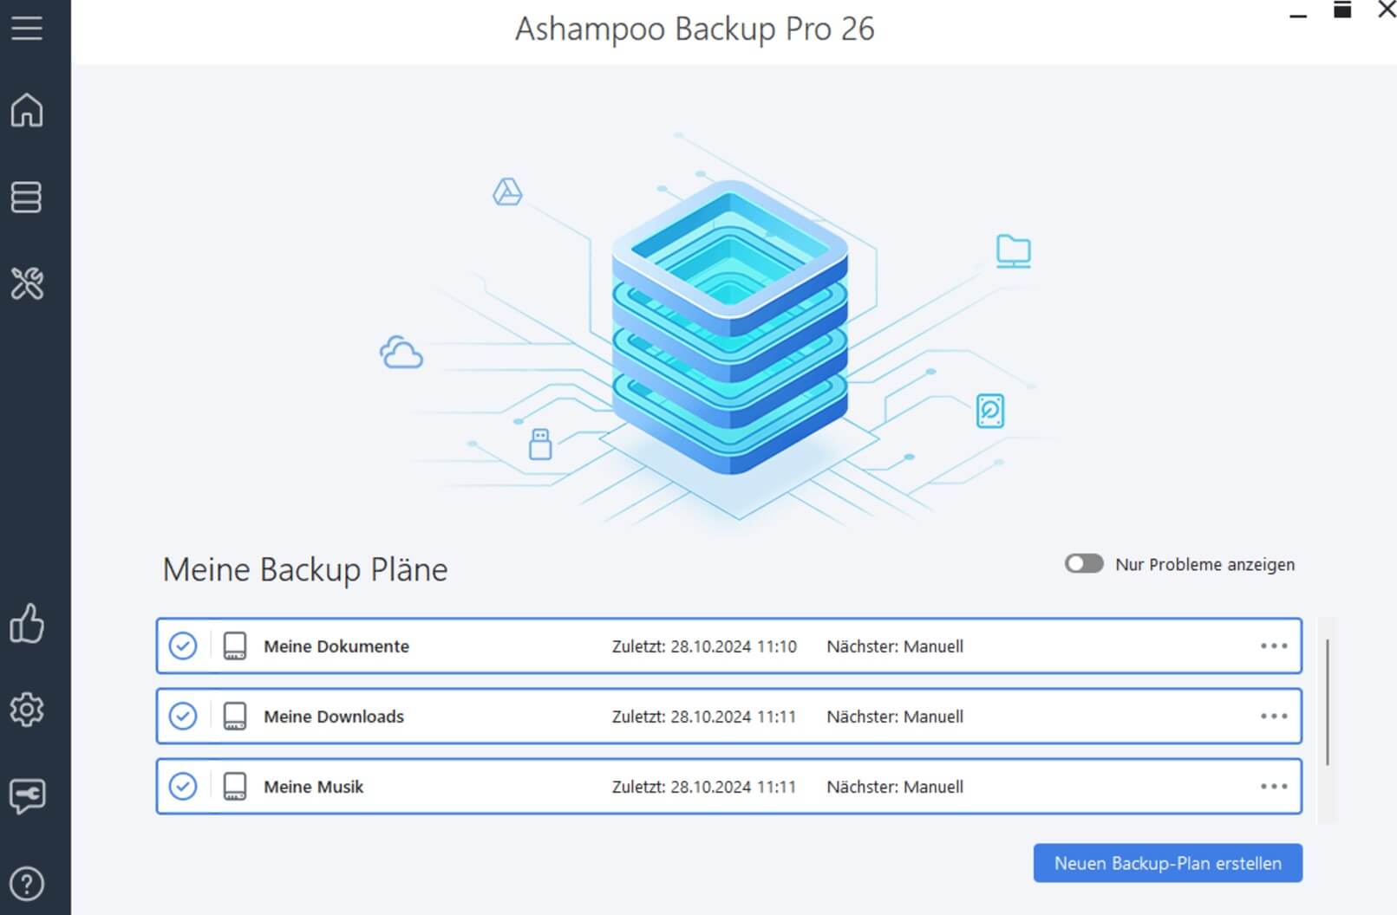Viewport: 1397px width, 915px height.
Task: Select the Meine Downloads backup plan
Action: [x=729, y=716]
